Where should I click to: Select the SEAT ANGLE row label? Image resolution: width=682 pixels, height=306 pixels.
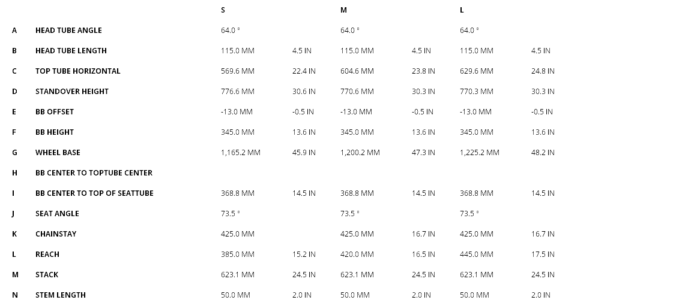pos(57,214)
